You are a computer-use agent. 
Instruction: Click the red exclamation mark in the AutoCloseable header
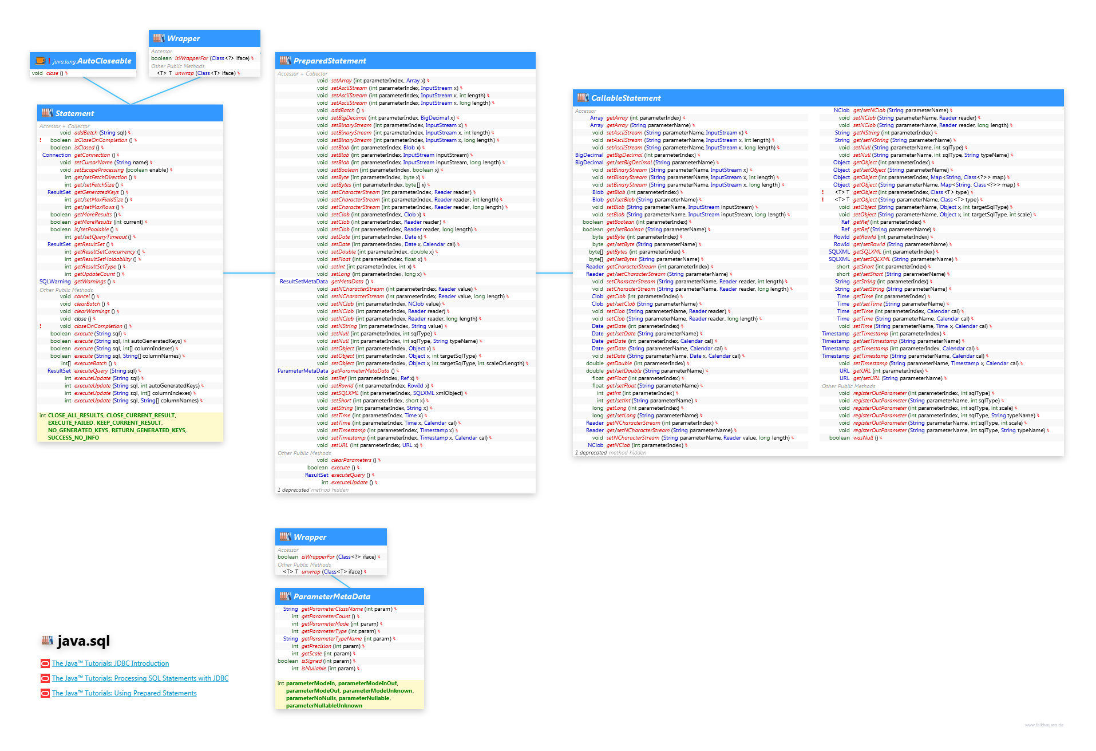pos(49,61)
